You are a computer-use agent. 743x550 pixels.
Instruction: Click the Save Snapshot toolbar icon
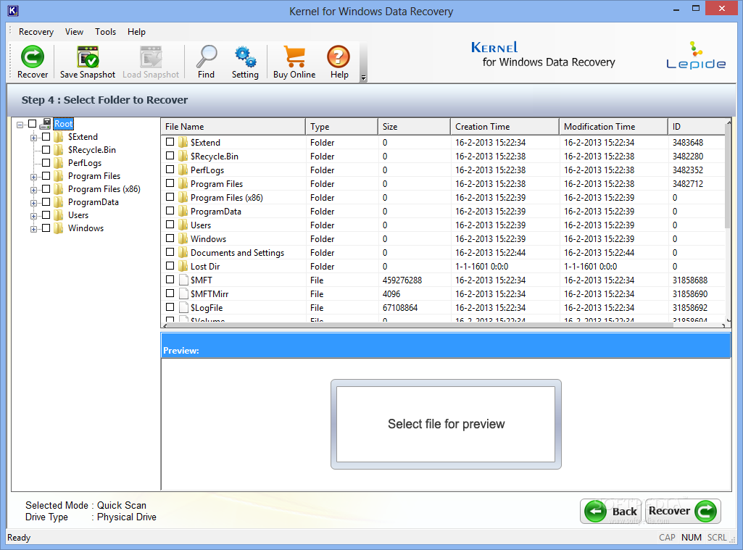pyautogui.click(x=88, y=57)
